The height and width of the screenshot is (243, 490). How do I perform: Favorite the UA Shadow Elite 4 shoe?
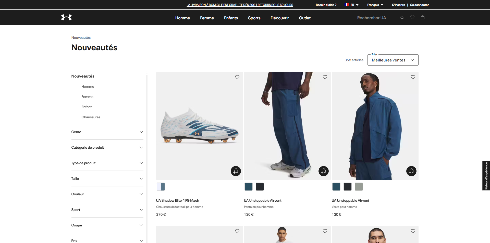click(x=237, y=77)
